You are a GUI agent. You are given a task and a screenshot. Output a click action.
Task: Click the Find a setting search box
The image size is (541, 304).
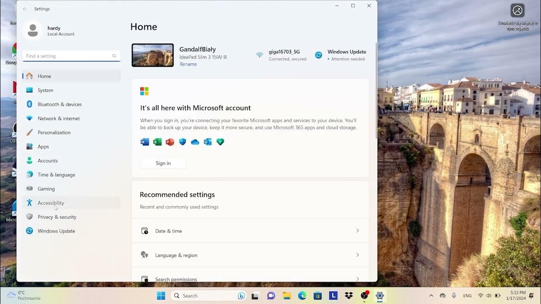71,55
